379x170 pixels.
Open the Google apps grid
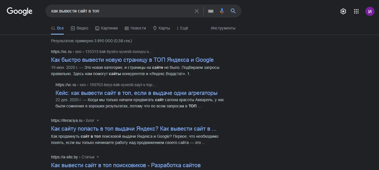(356, 11)
